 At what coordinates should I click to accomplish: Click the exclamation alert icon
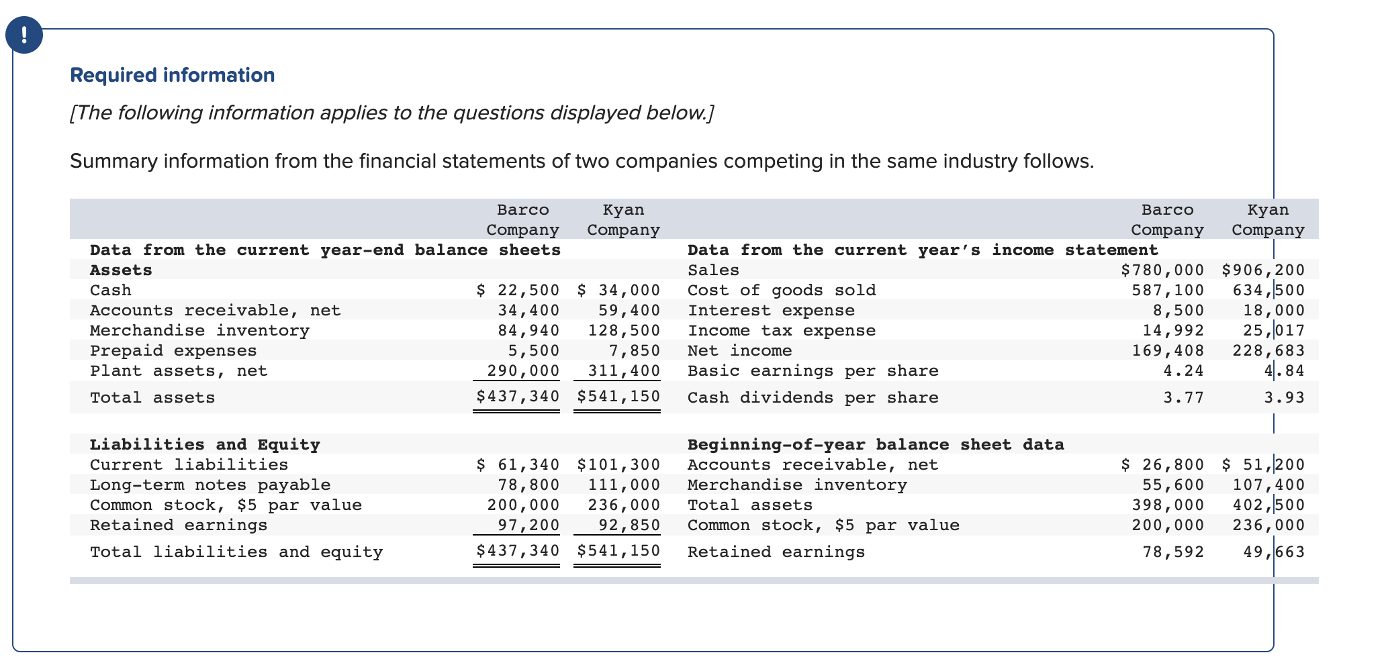point(24,36)
